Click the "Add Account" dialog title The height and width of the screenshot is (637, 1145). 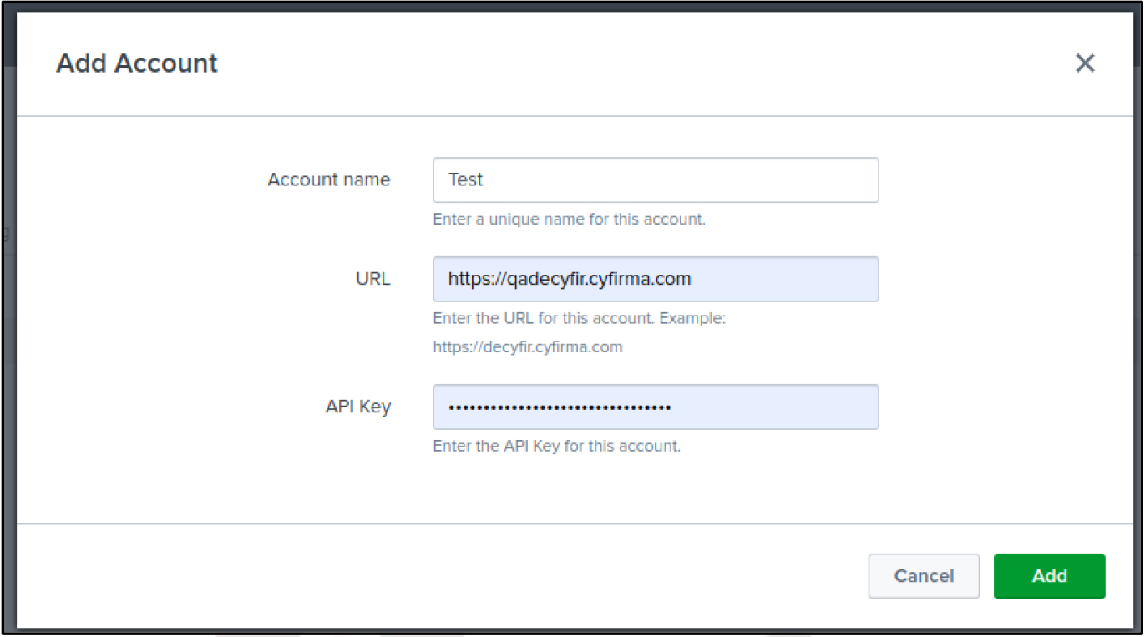(137, 63)
